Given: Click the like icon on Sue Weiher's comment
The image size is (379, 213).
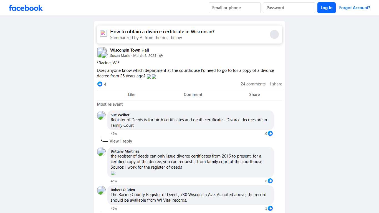Looking at the screenshot, I should coord(270,133).
